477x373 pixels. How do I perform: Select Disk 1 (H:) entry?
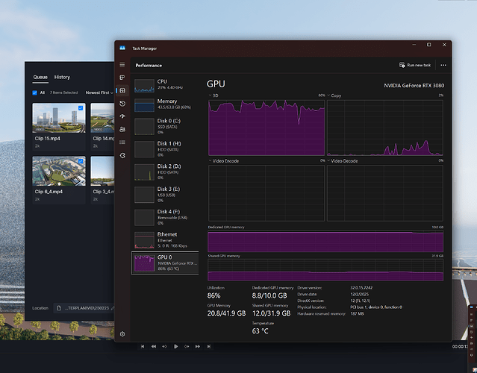[165, 149]
